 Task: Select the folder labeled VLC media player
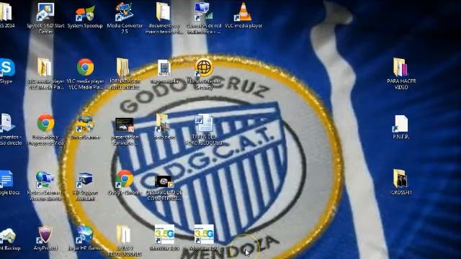tap(45, 67)
